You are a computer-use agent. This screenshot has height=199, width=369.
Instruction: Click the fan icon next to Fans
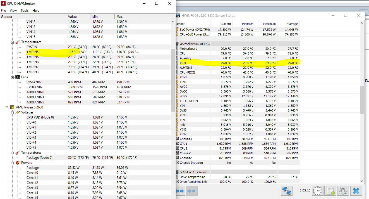coord(17,77)
